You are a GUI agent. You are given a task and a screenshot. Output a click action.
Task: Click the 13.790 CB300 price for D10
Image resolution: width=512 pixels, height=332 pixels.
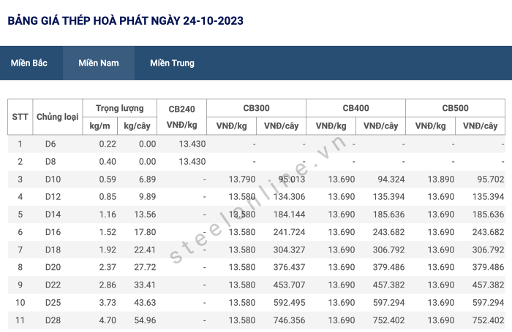(242, 179)
